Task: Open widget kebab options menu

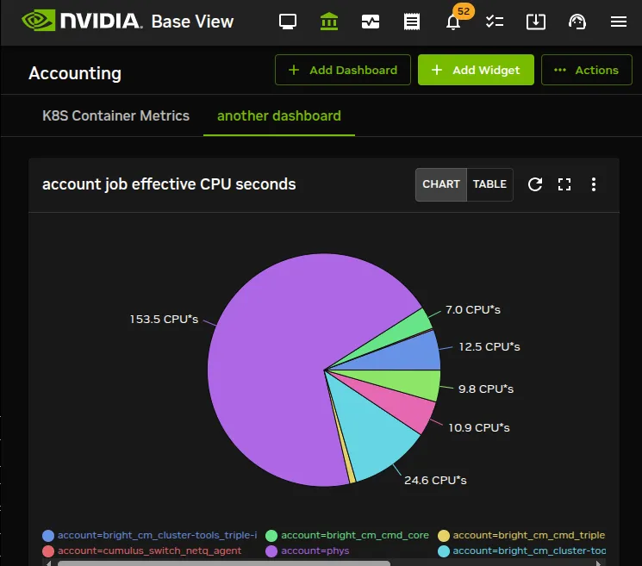Action: [593, 184]
